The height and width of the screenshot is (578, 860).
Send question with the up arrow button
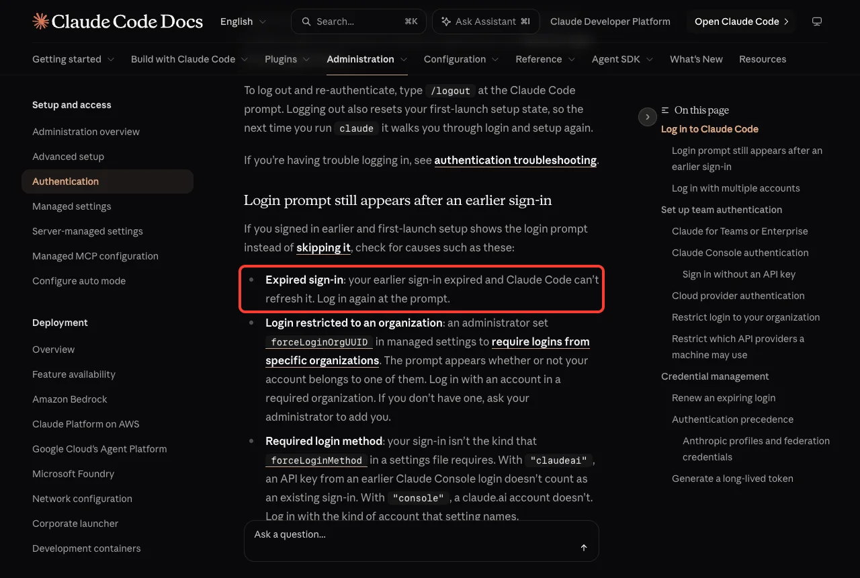tap(584, 548)
